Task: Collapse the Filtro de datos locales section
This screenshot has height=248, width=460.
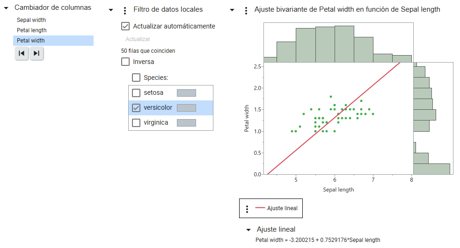Action: point(111,10)
